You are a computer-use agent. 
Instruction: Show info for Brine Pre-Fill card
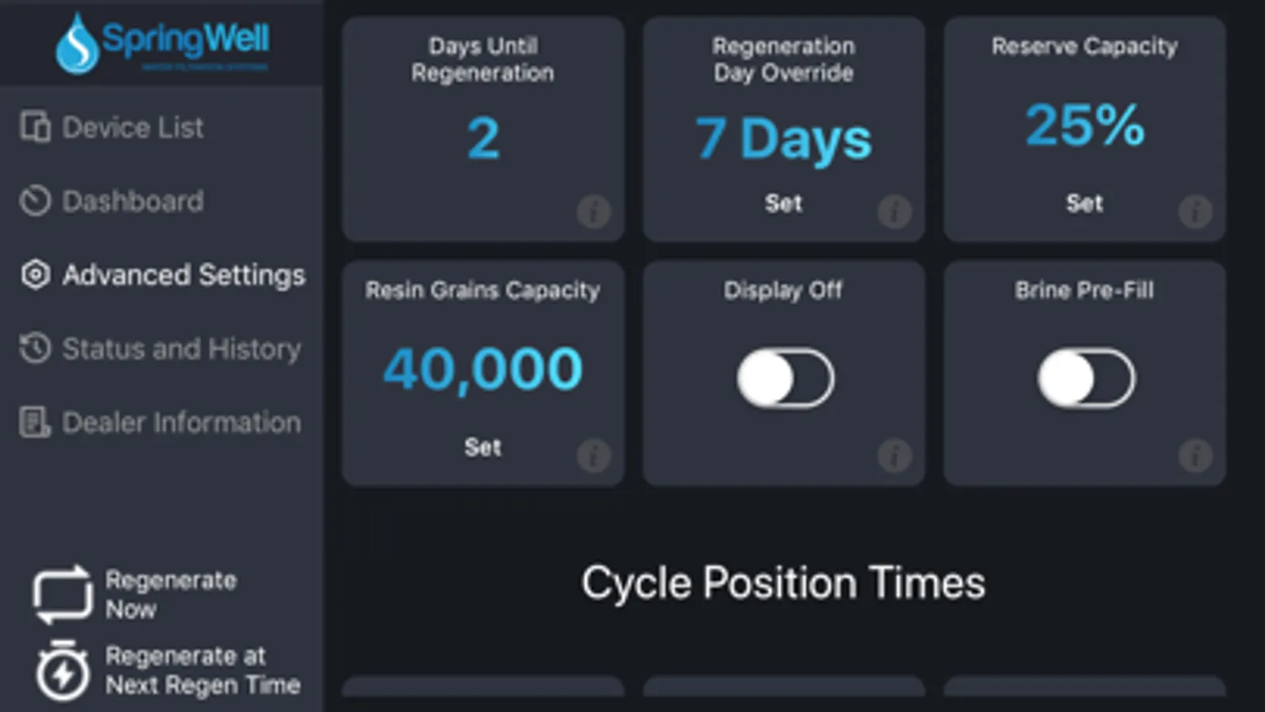(1195, 456)
